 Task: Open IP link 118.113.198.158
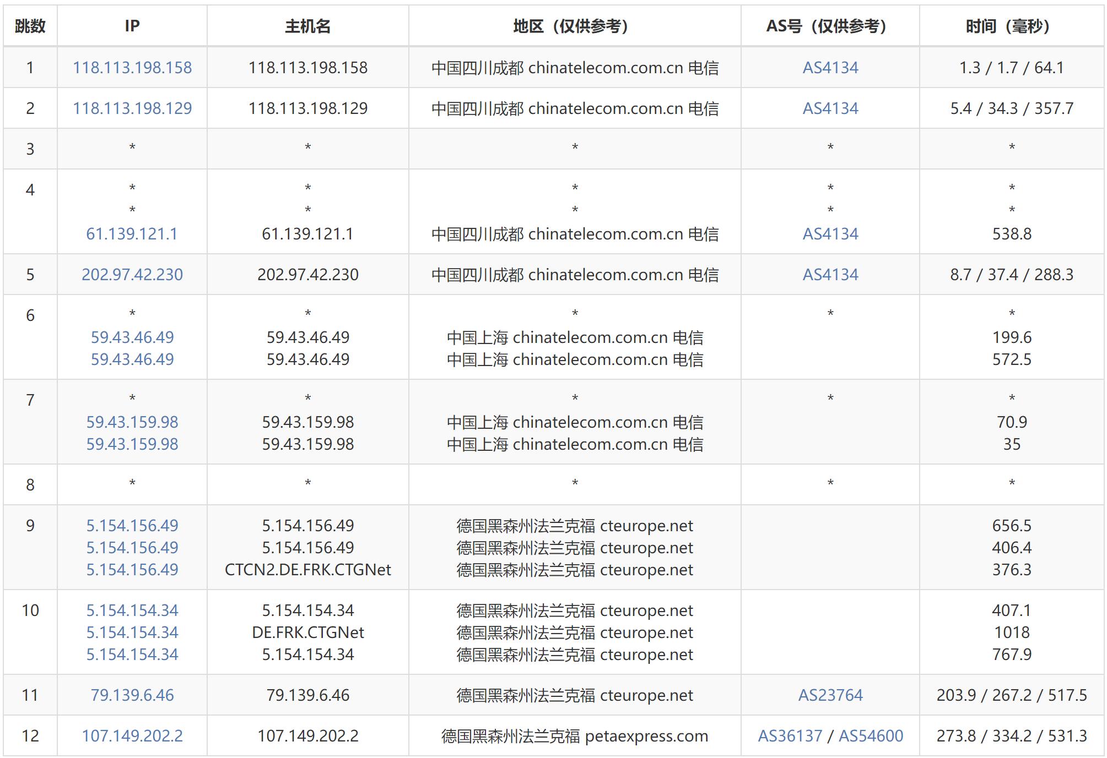click(x=132, y=68)
